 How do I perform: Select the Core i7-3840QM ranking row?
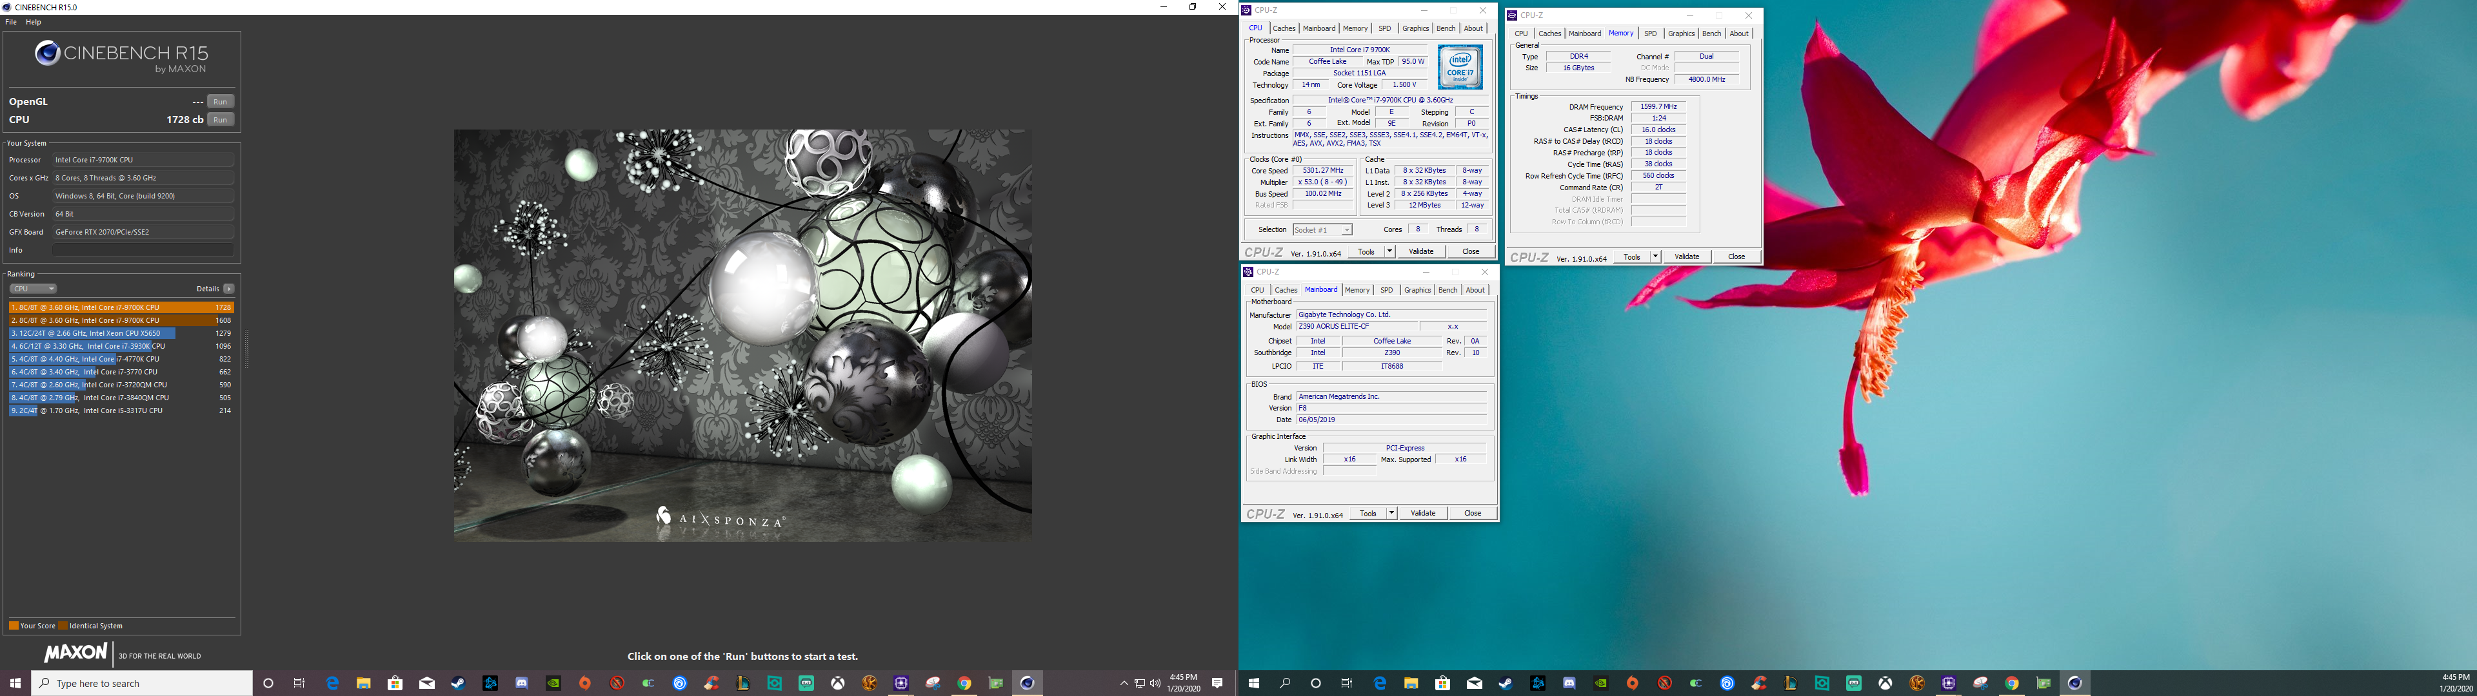[121, 397]
